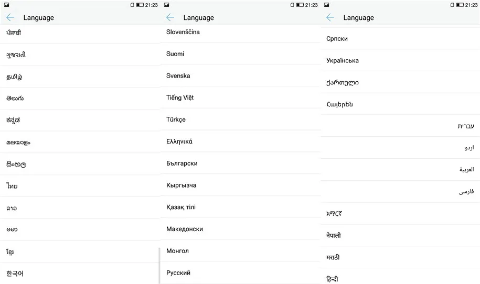480x284 pixels.
Task: Select Русский language
Action: click(240, 272)
